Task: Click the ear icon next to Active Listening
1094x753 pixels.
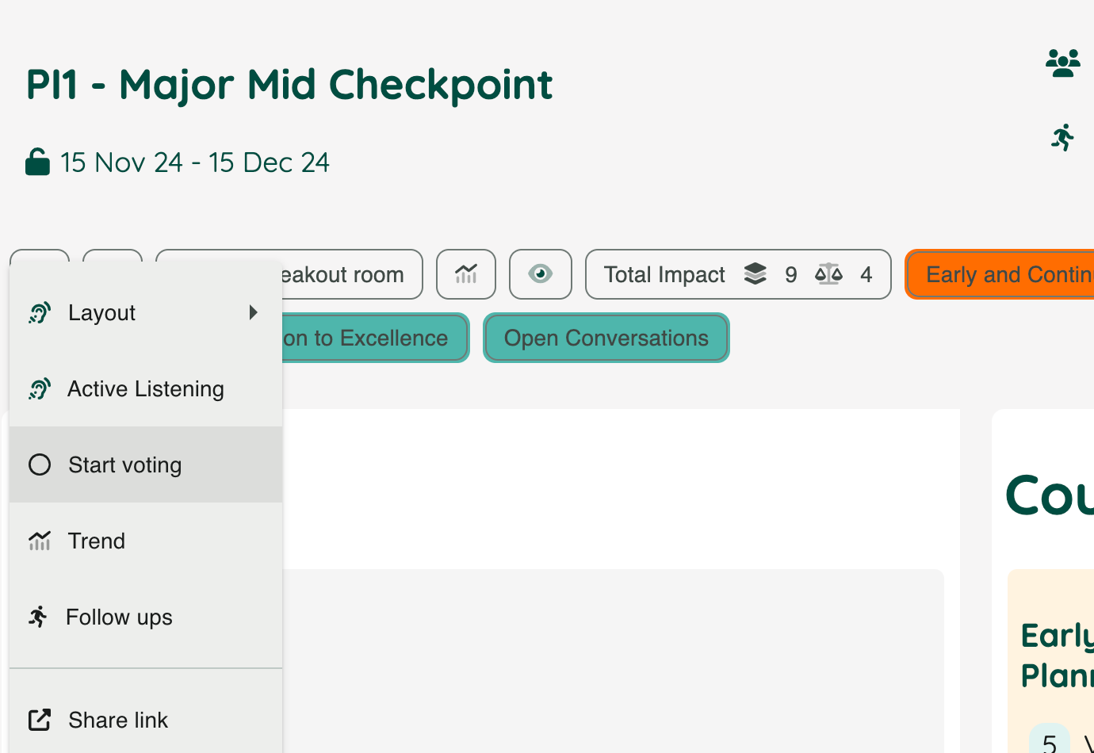Action: coord(40,389)
